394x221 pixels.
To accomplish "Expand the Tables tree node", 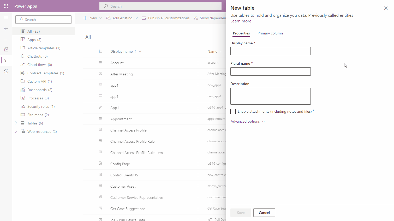I will click(16, 123).
